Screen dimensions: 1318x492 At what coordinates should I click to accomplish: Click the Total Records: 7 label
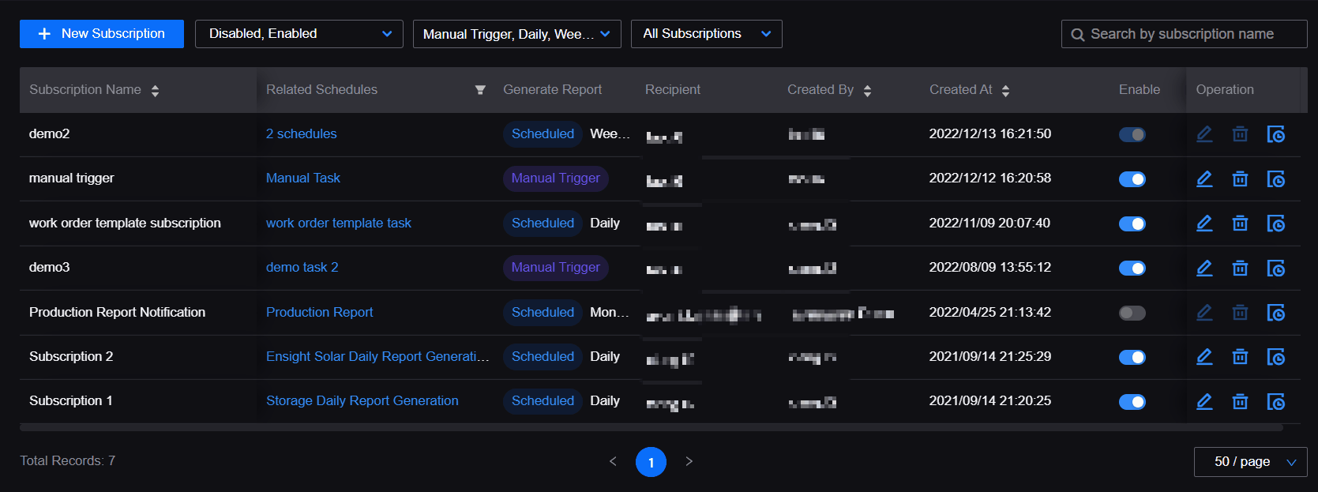point(68,461)
